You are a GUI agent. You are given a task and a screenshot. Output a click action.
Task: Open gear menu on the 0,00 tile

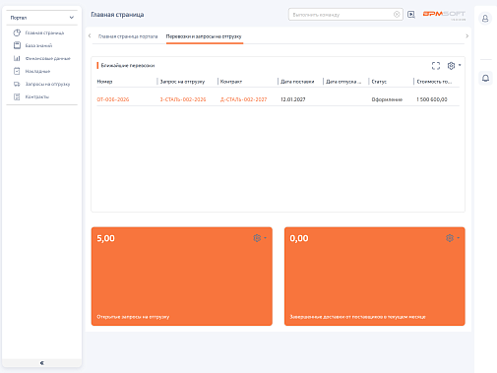(453, 238)
